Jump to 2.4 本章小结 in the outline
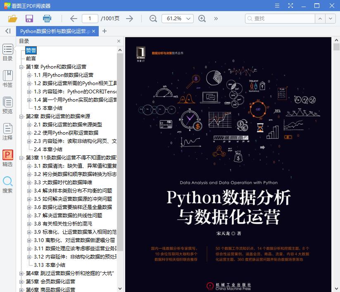Screen dimensions: 340x292 [x=48, y=150]
